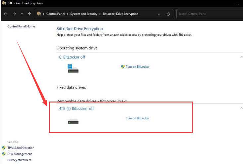Open recent locations dropdown chevron
This screenshot has width=243, height=164.
point(22,14)
